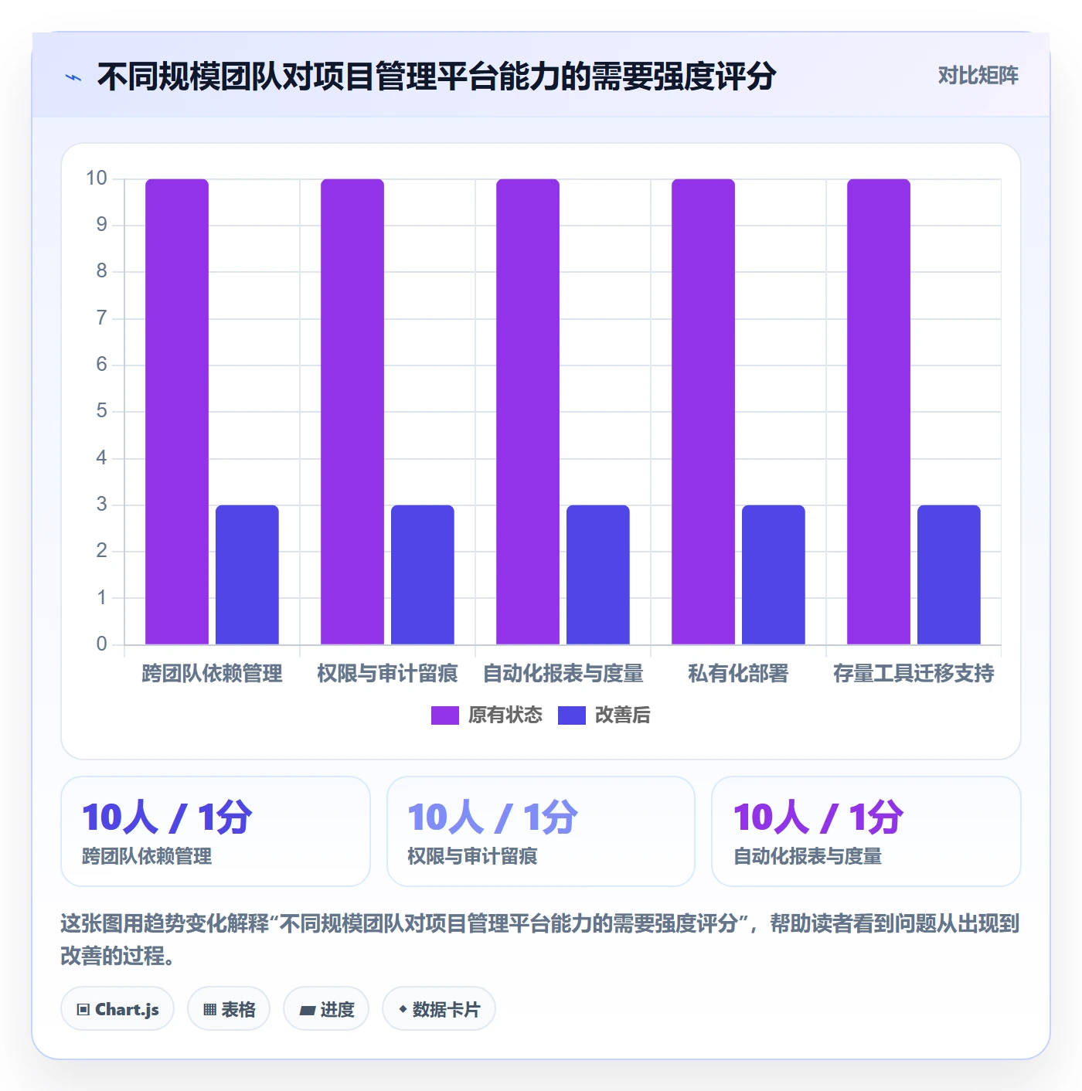Click the 改善后 legend text

click(622, 715)
